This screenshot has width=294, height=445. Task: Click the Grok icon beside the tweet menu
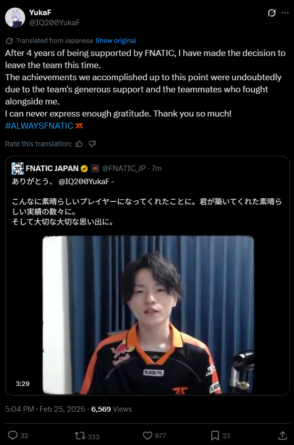(272, 13)
